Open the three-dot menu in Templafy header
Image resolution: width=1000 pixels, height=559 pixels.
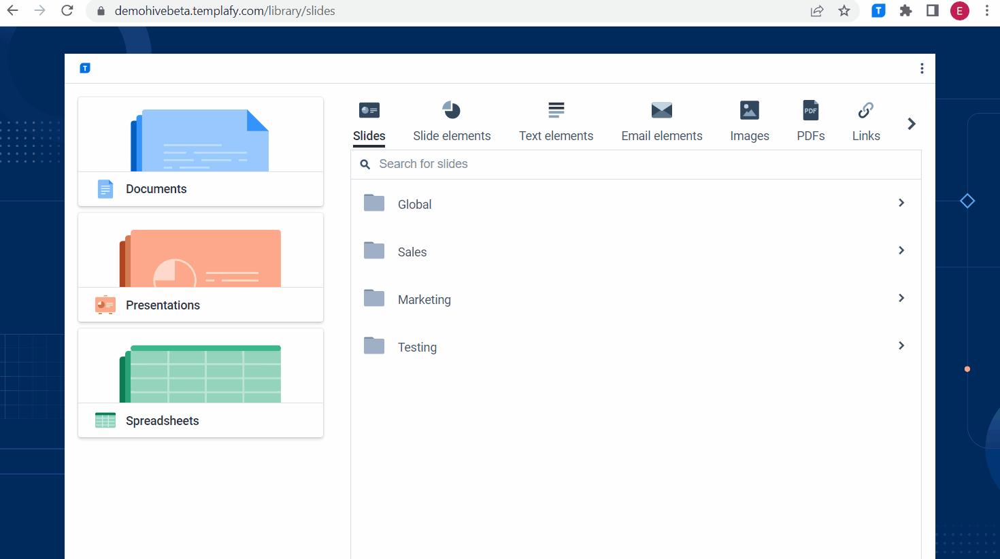point(922,69)
